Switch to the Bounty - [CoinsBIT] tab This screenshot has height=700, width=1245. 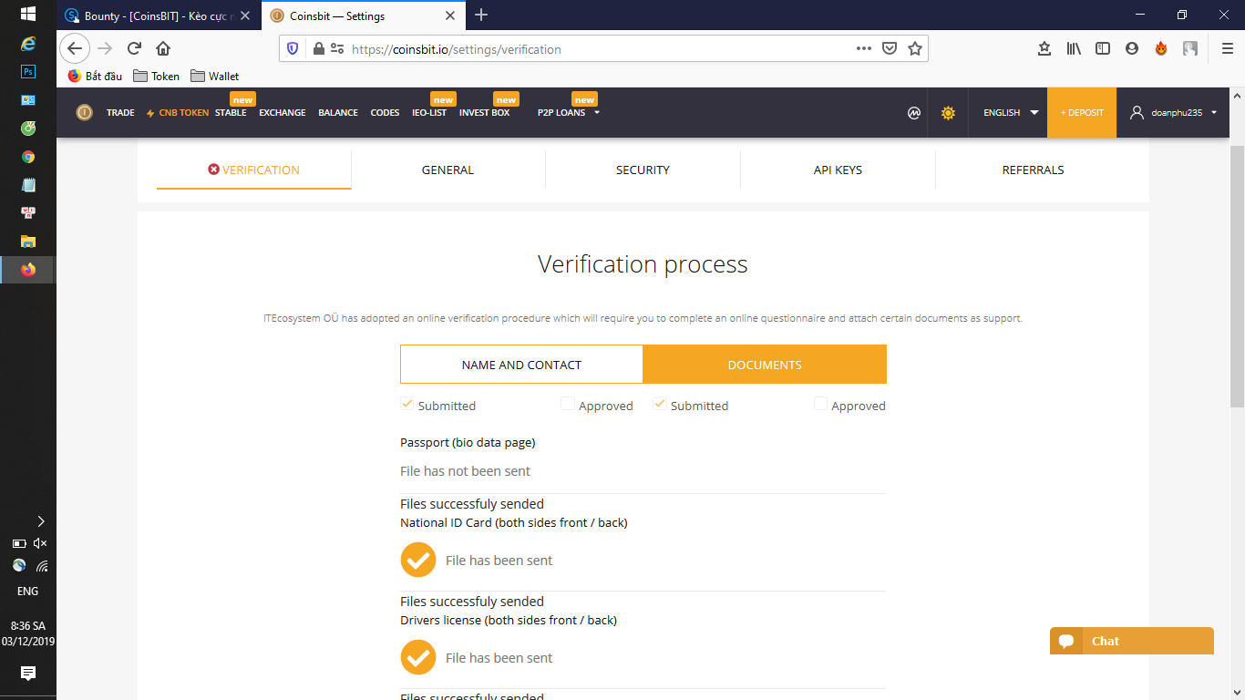pyautogui.click(x=157, y=15)
